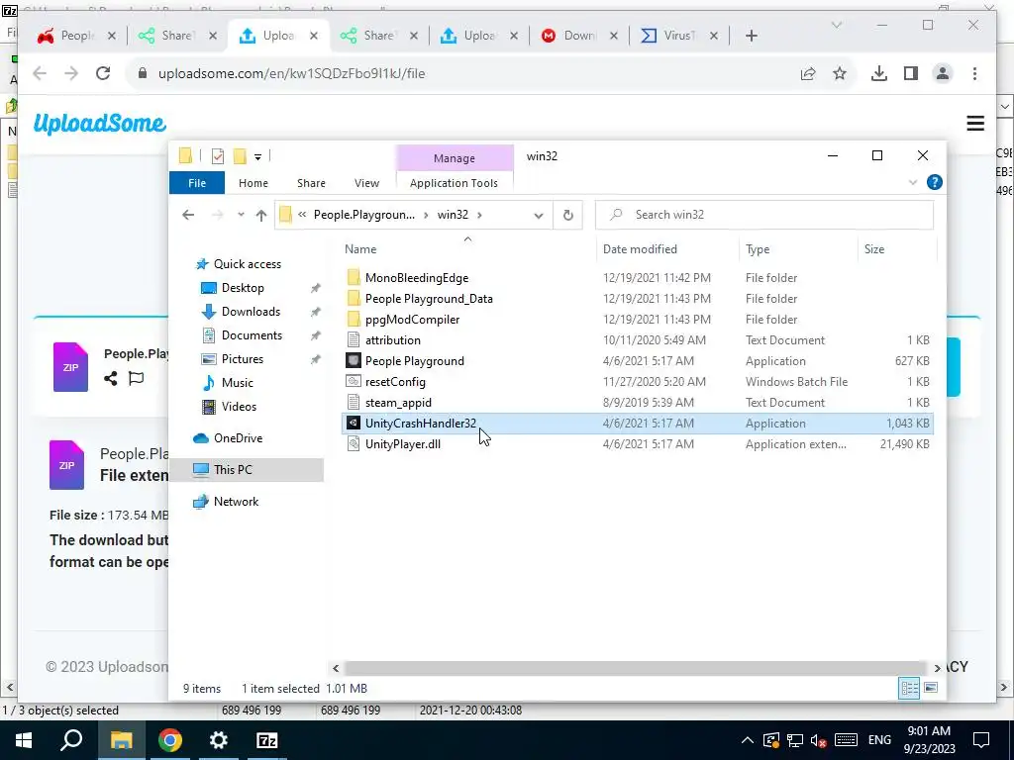Image resolution: width=1014 pixels, height=760 pixels.
Task: Switch to Large icons view layout
Action: tap(931, 688)
